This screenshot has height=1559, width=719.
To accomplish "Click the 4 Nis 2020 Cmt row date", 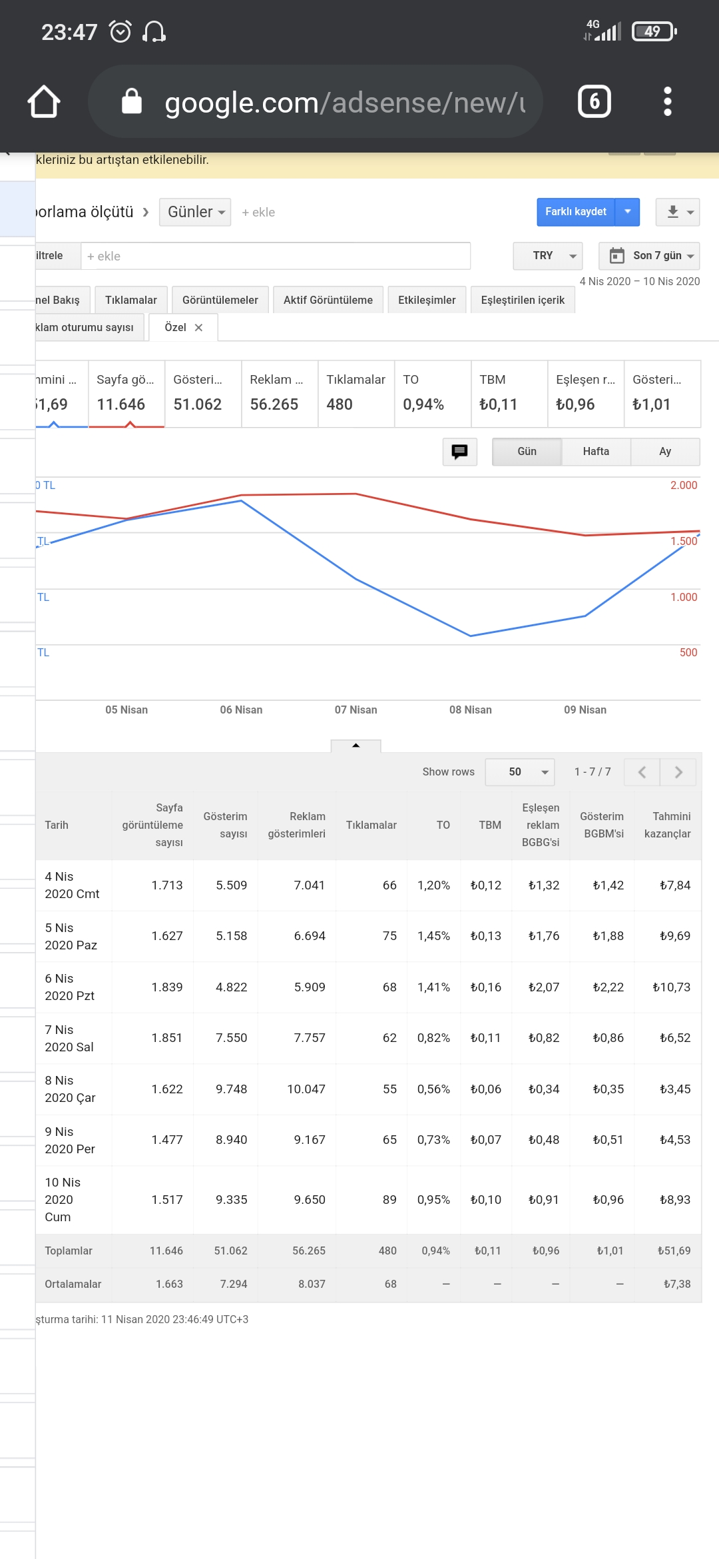I will (72, 885).
